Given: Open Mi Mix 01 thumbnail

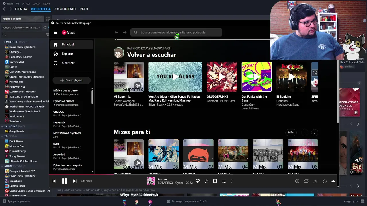Looking at the screenshot, I should pyautogui.click(x=268, y=154).
